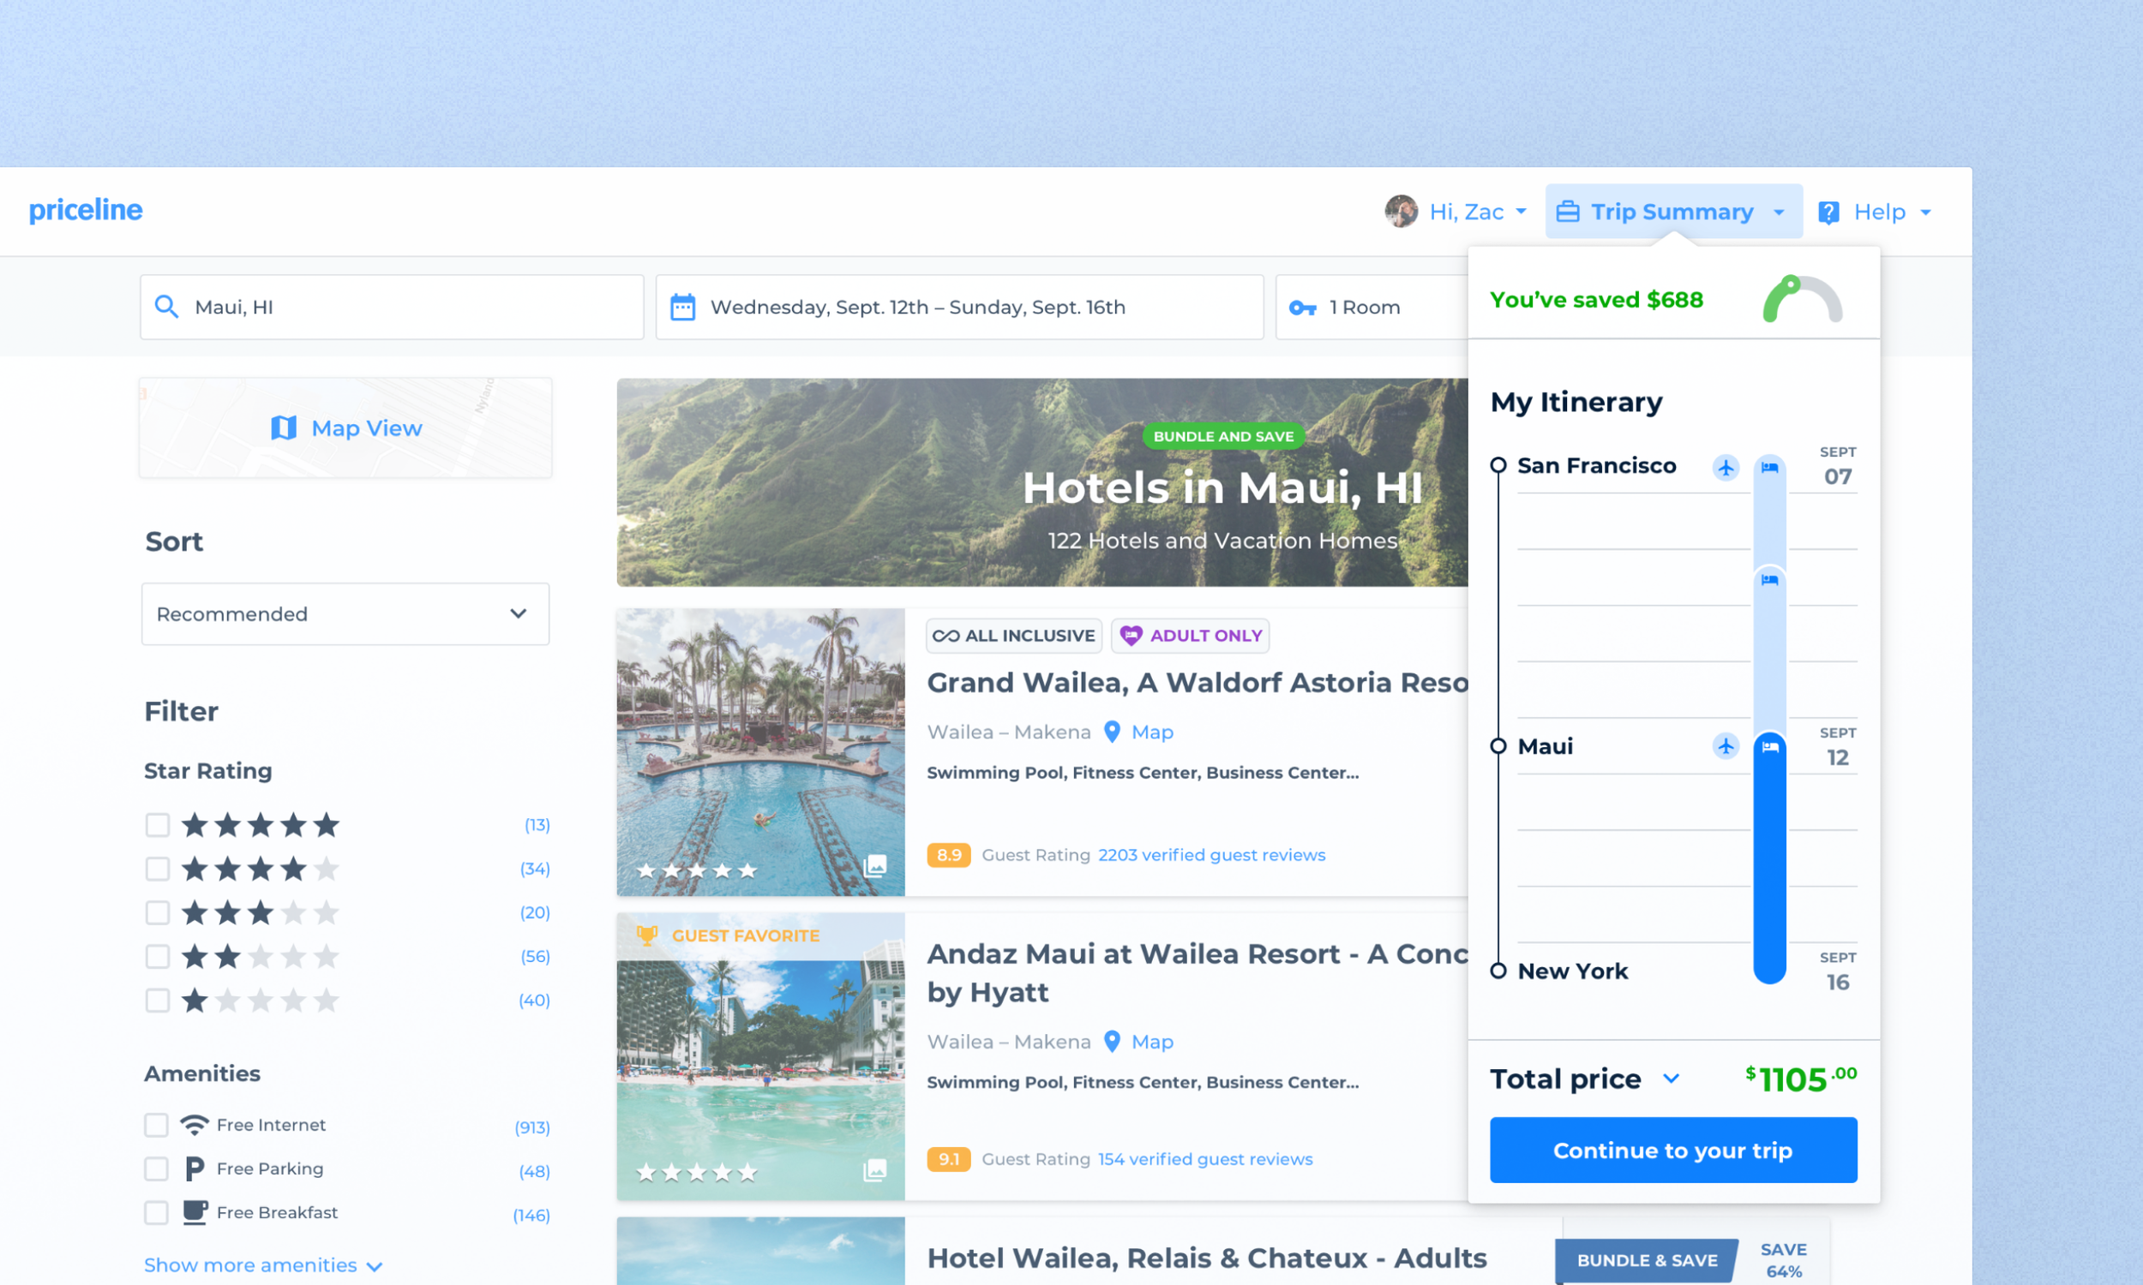Tick the Free Breakfast checkbox
The width and height of the screenshot is (2143, 1285).
click(156, 1212)
